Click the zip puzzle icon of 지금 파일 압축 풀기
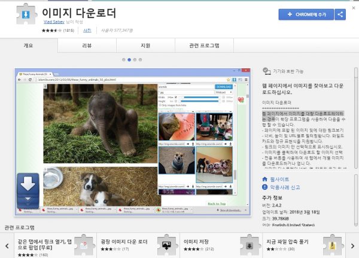Image resolution: width=359 pixels, height=258 pixels. pyautogui.click(x=333, y=245)
